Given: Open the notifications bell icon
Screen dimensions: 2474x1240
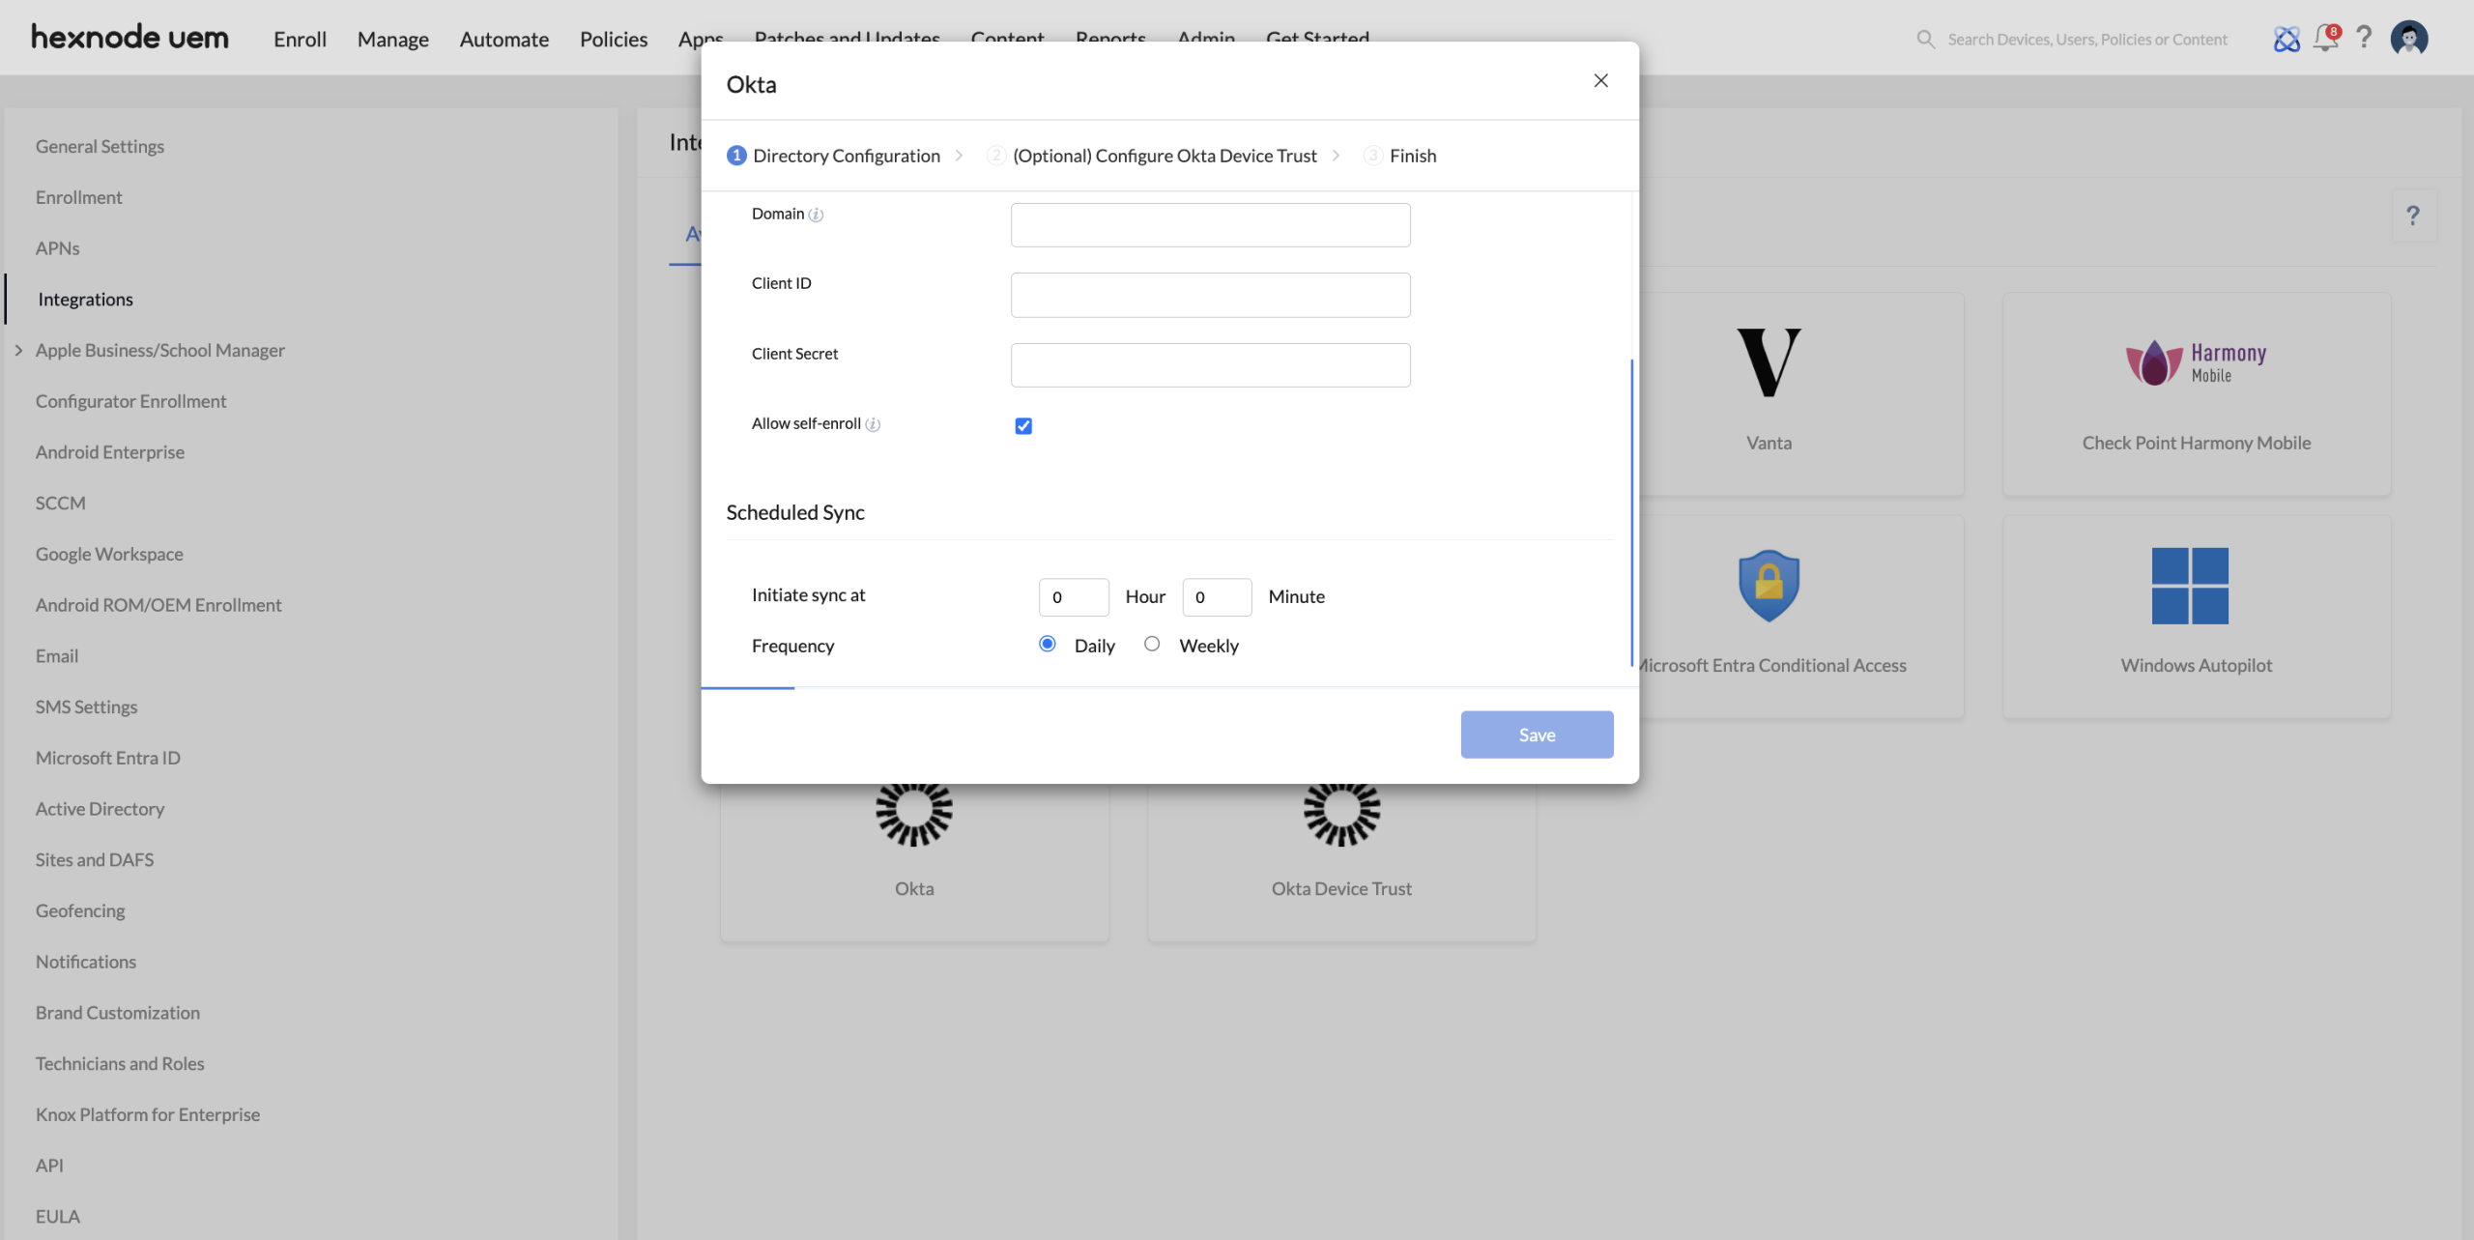Looking at the screenshot, I should point(2326,39).
